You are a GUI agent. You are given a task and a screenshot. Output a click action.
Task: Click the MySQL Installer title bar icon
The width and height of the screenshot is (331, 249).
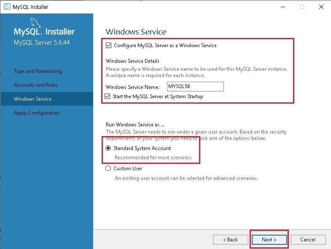(x=7, y=7)
